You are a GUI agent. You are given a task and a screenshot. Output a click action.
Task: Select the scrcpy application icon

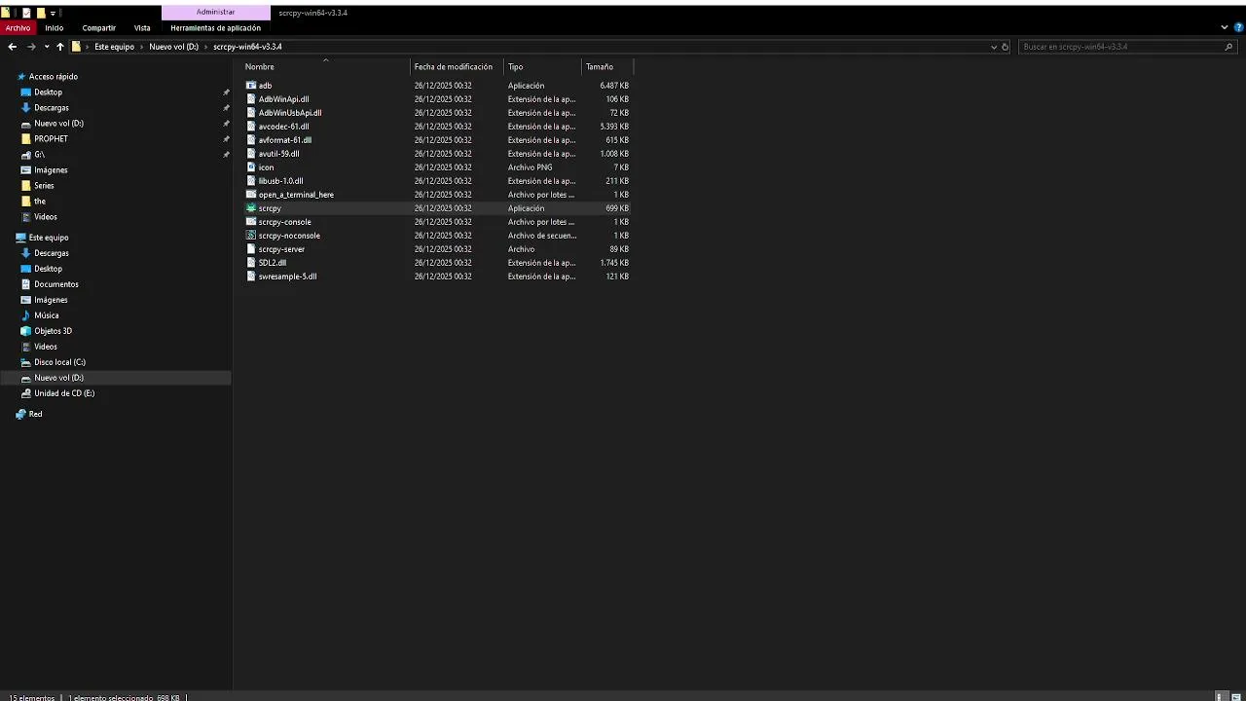(x=251, y=208)
